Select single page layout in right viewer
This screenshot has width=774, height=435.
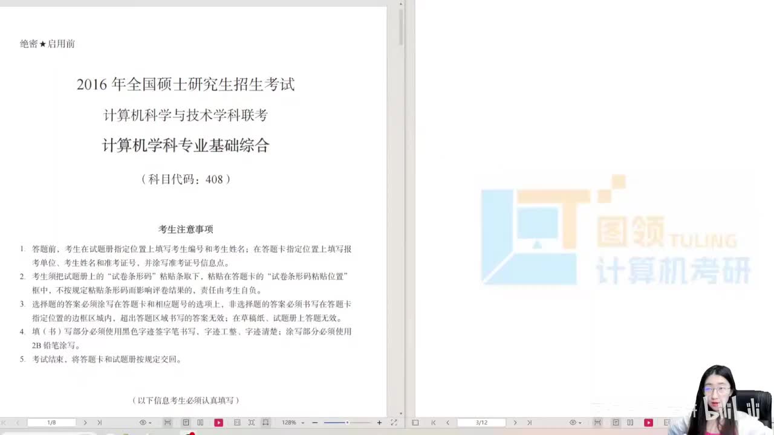point(616,423)
